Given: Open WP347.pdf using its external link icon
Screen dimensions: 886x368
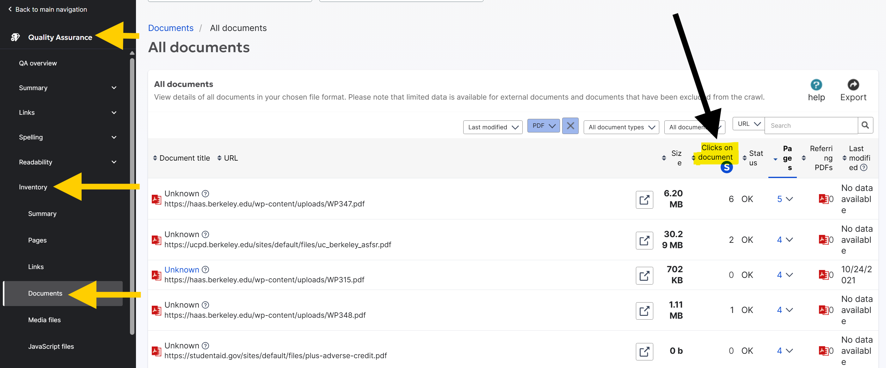Looking at the screenshot, I should 644,199.
